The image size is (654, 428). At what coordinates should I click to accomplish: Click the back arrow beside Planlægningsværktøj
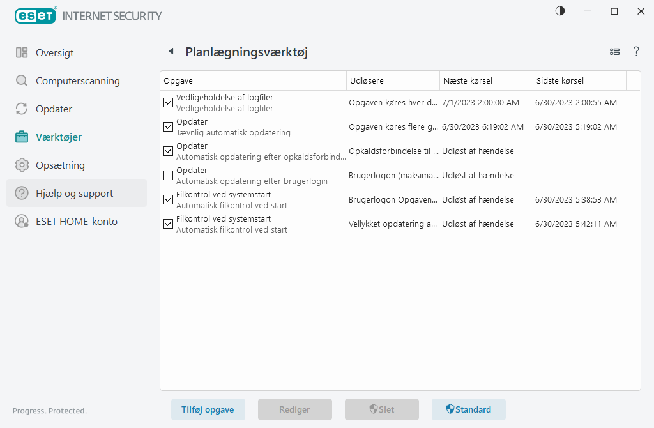[x=171, y=51]
